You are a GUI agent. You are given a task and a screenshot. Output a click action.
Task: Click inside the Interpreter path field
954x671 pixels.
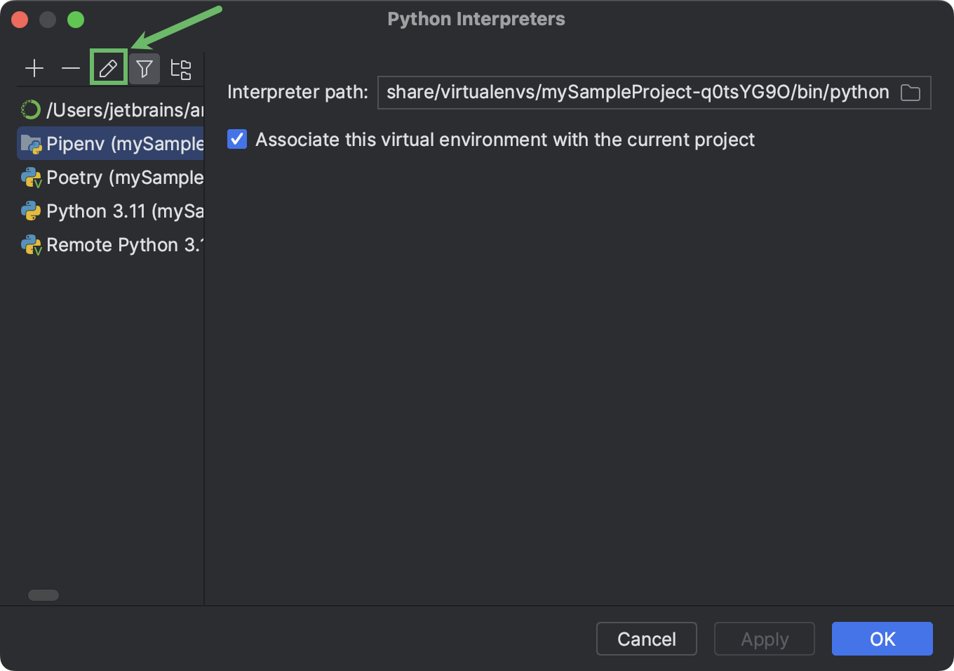click(631, 92)
